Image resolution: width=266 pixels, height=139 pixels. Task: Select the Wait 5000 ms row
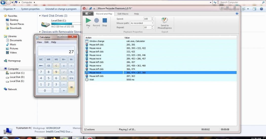tap(160, 80)
